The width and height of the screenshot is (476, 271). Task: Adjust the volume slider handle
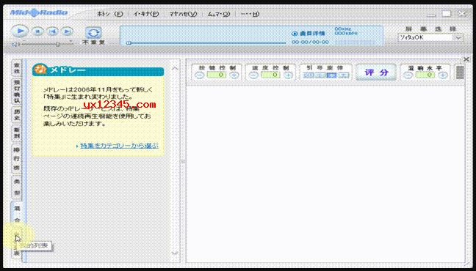[57, 44]
